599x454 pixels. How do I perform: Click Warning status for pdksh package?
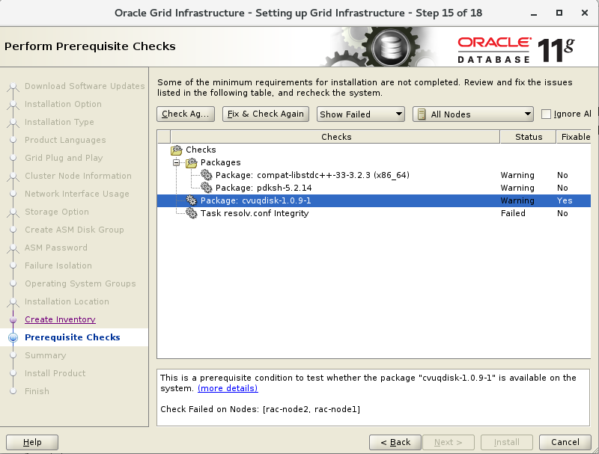[517, 188]
